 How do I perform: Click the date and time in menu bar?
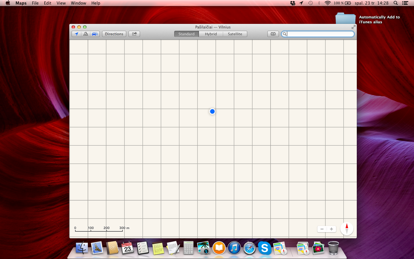point(371,3)
